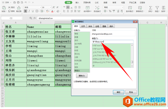The height and width of the screenshot is (109, 168).
Task: Click the Undo arrow icon
Action: click(26, 2)
